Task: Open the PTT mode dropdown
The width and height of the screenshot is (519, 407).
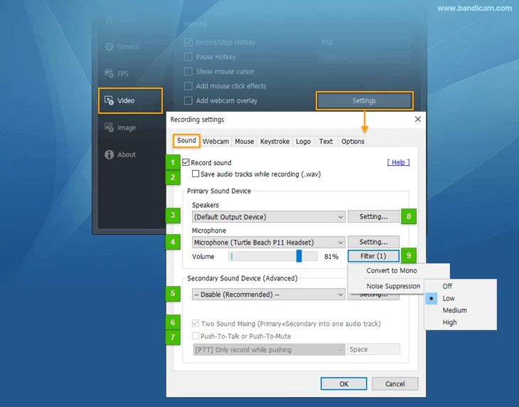Action: 269,349
